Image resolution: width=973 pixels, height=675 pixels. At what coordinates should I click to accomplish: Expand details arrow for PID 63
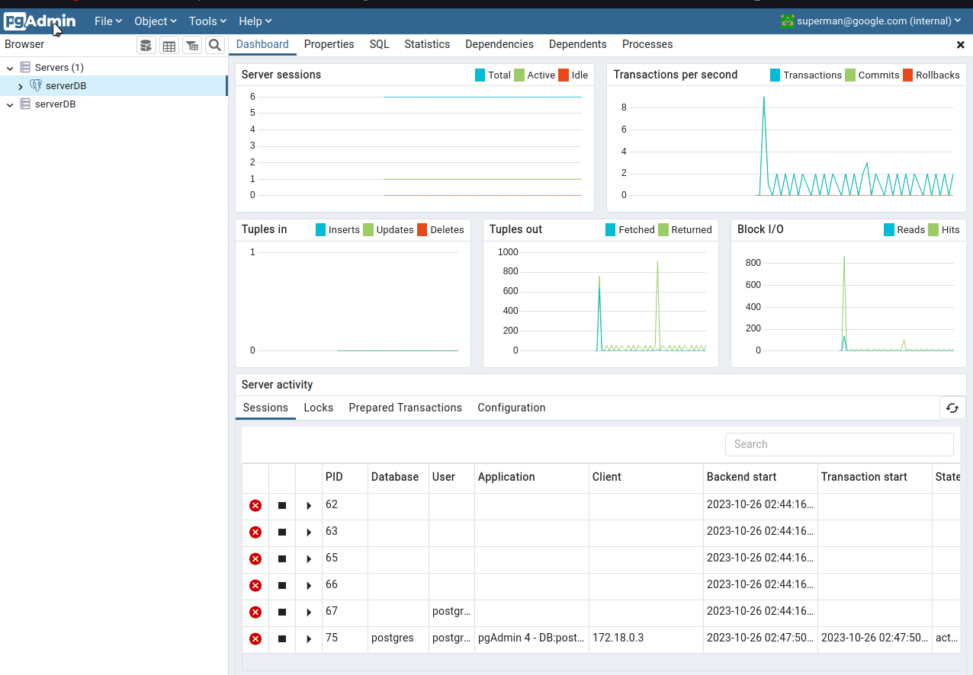pyautogui.click(x=309, y=532)
